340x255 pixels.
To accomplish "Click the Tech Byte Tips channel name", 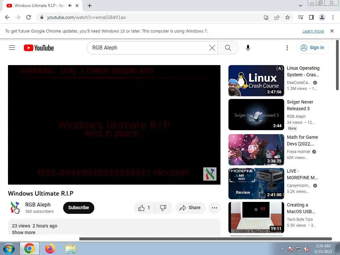I will tap(300, 219).
